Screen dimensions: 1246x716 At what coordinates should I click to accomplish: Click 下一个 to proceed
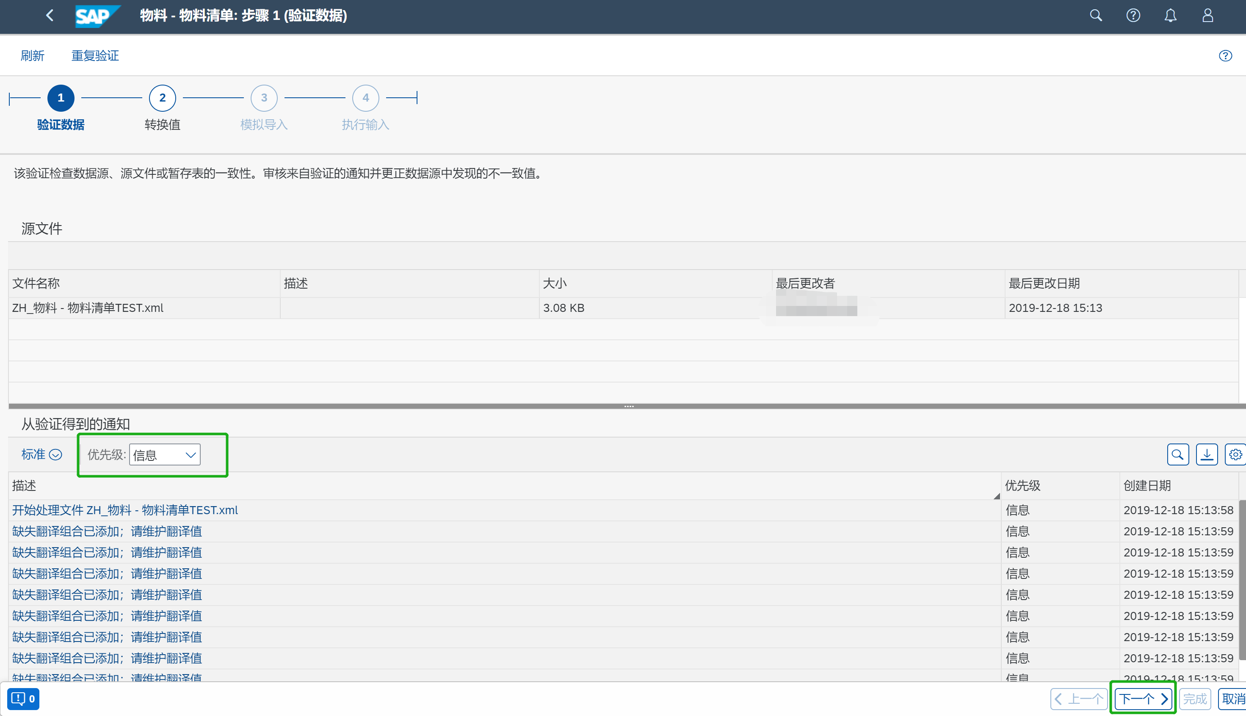point(1144,698)
